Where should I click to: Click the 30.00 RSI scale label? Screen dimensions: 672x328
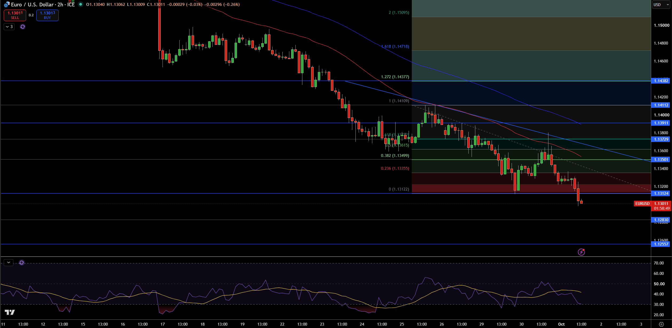659,305
